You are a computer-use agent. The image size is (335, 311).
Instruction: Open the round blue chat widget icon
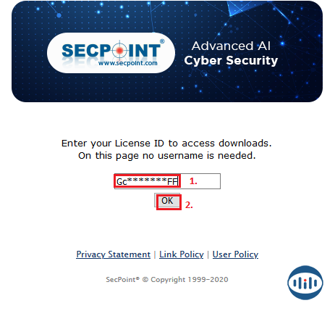click(x=305, y=283)
